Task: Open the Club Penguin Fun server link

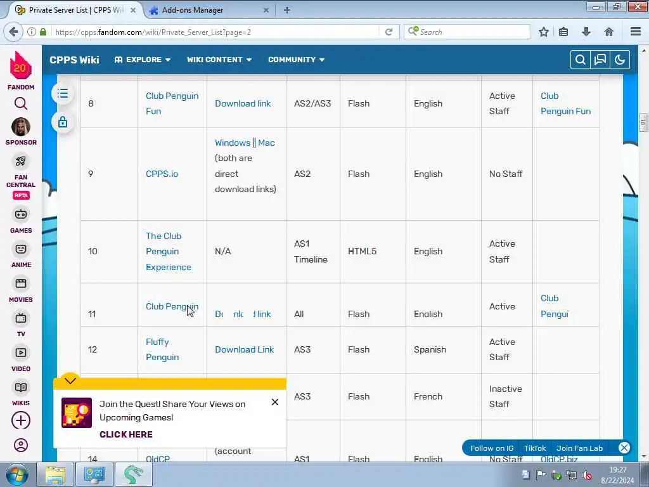Action: click(x=172, y=103)
